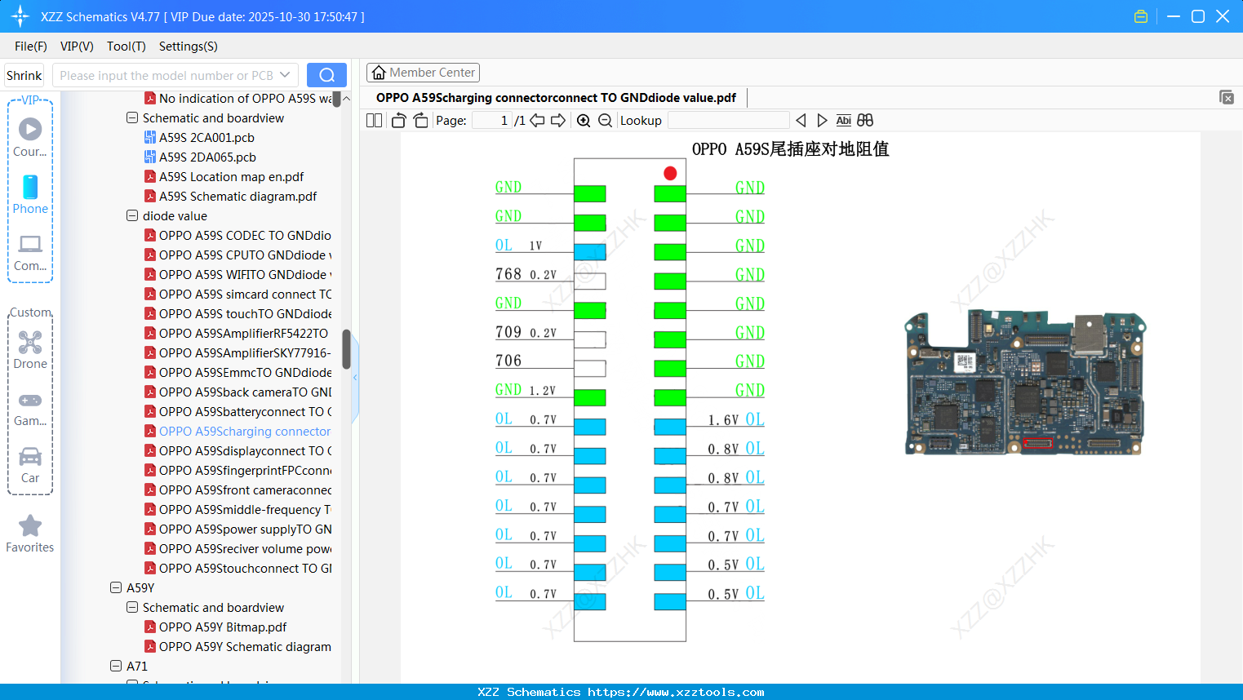Viewport: 1243px width, 700px height.
Task: Zoom out of the PDF page
Action: (x=606, y=120)
